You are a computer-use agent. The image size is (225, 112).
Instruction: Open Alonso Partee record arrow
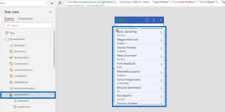(161, 49)
